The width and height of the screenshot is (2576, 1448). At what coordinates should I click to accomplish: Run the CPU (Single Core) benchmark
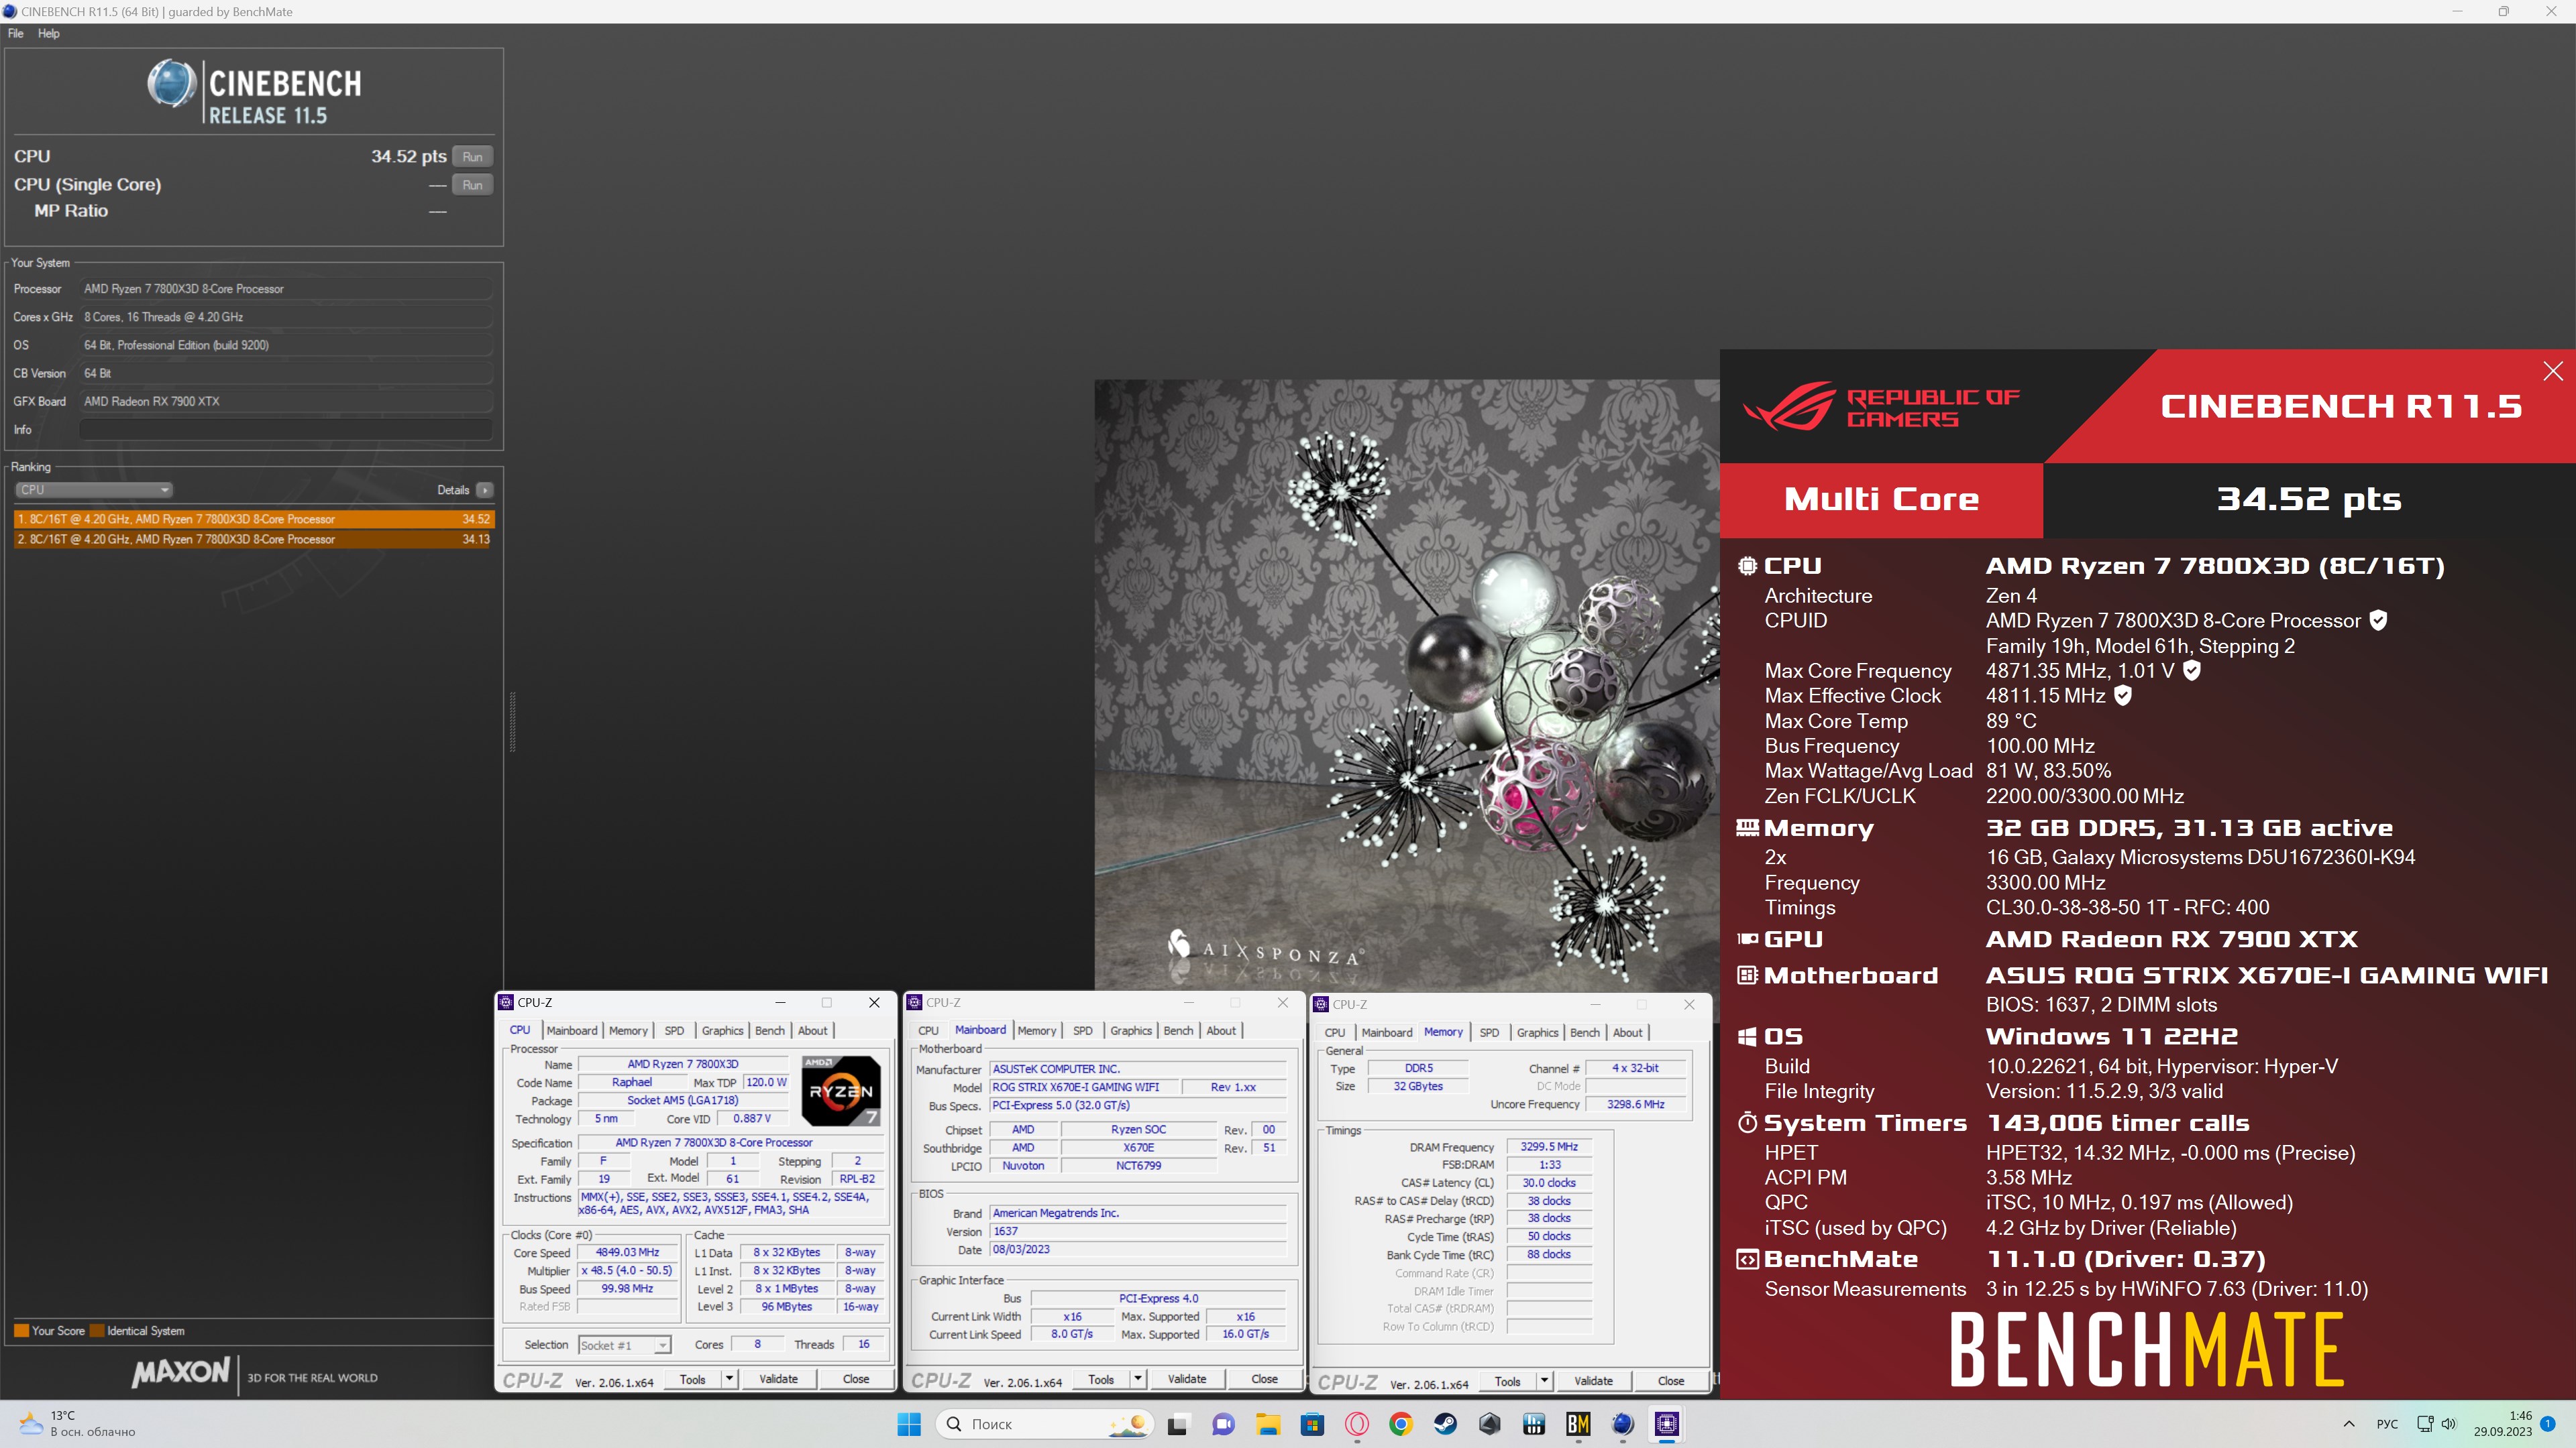click(x=473, y=185)
